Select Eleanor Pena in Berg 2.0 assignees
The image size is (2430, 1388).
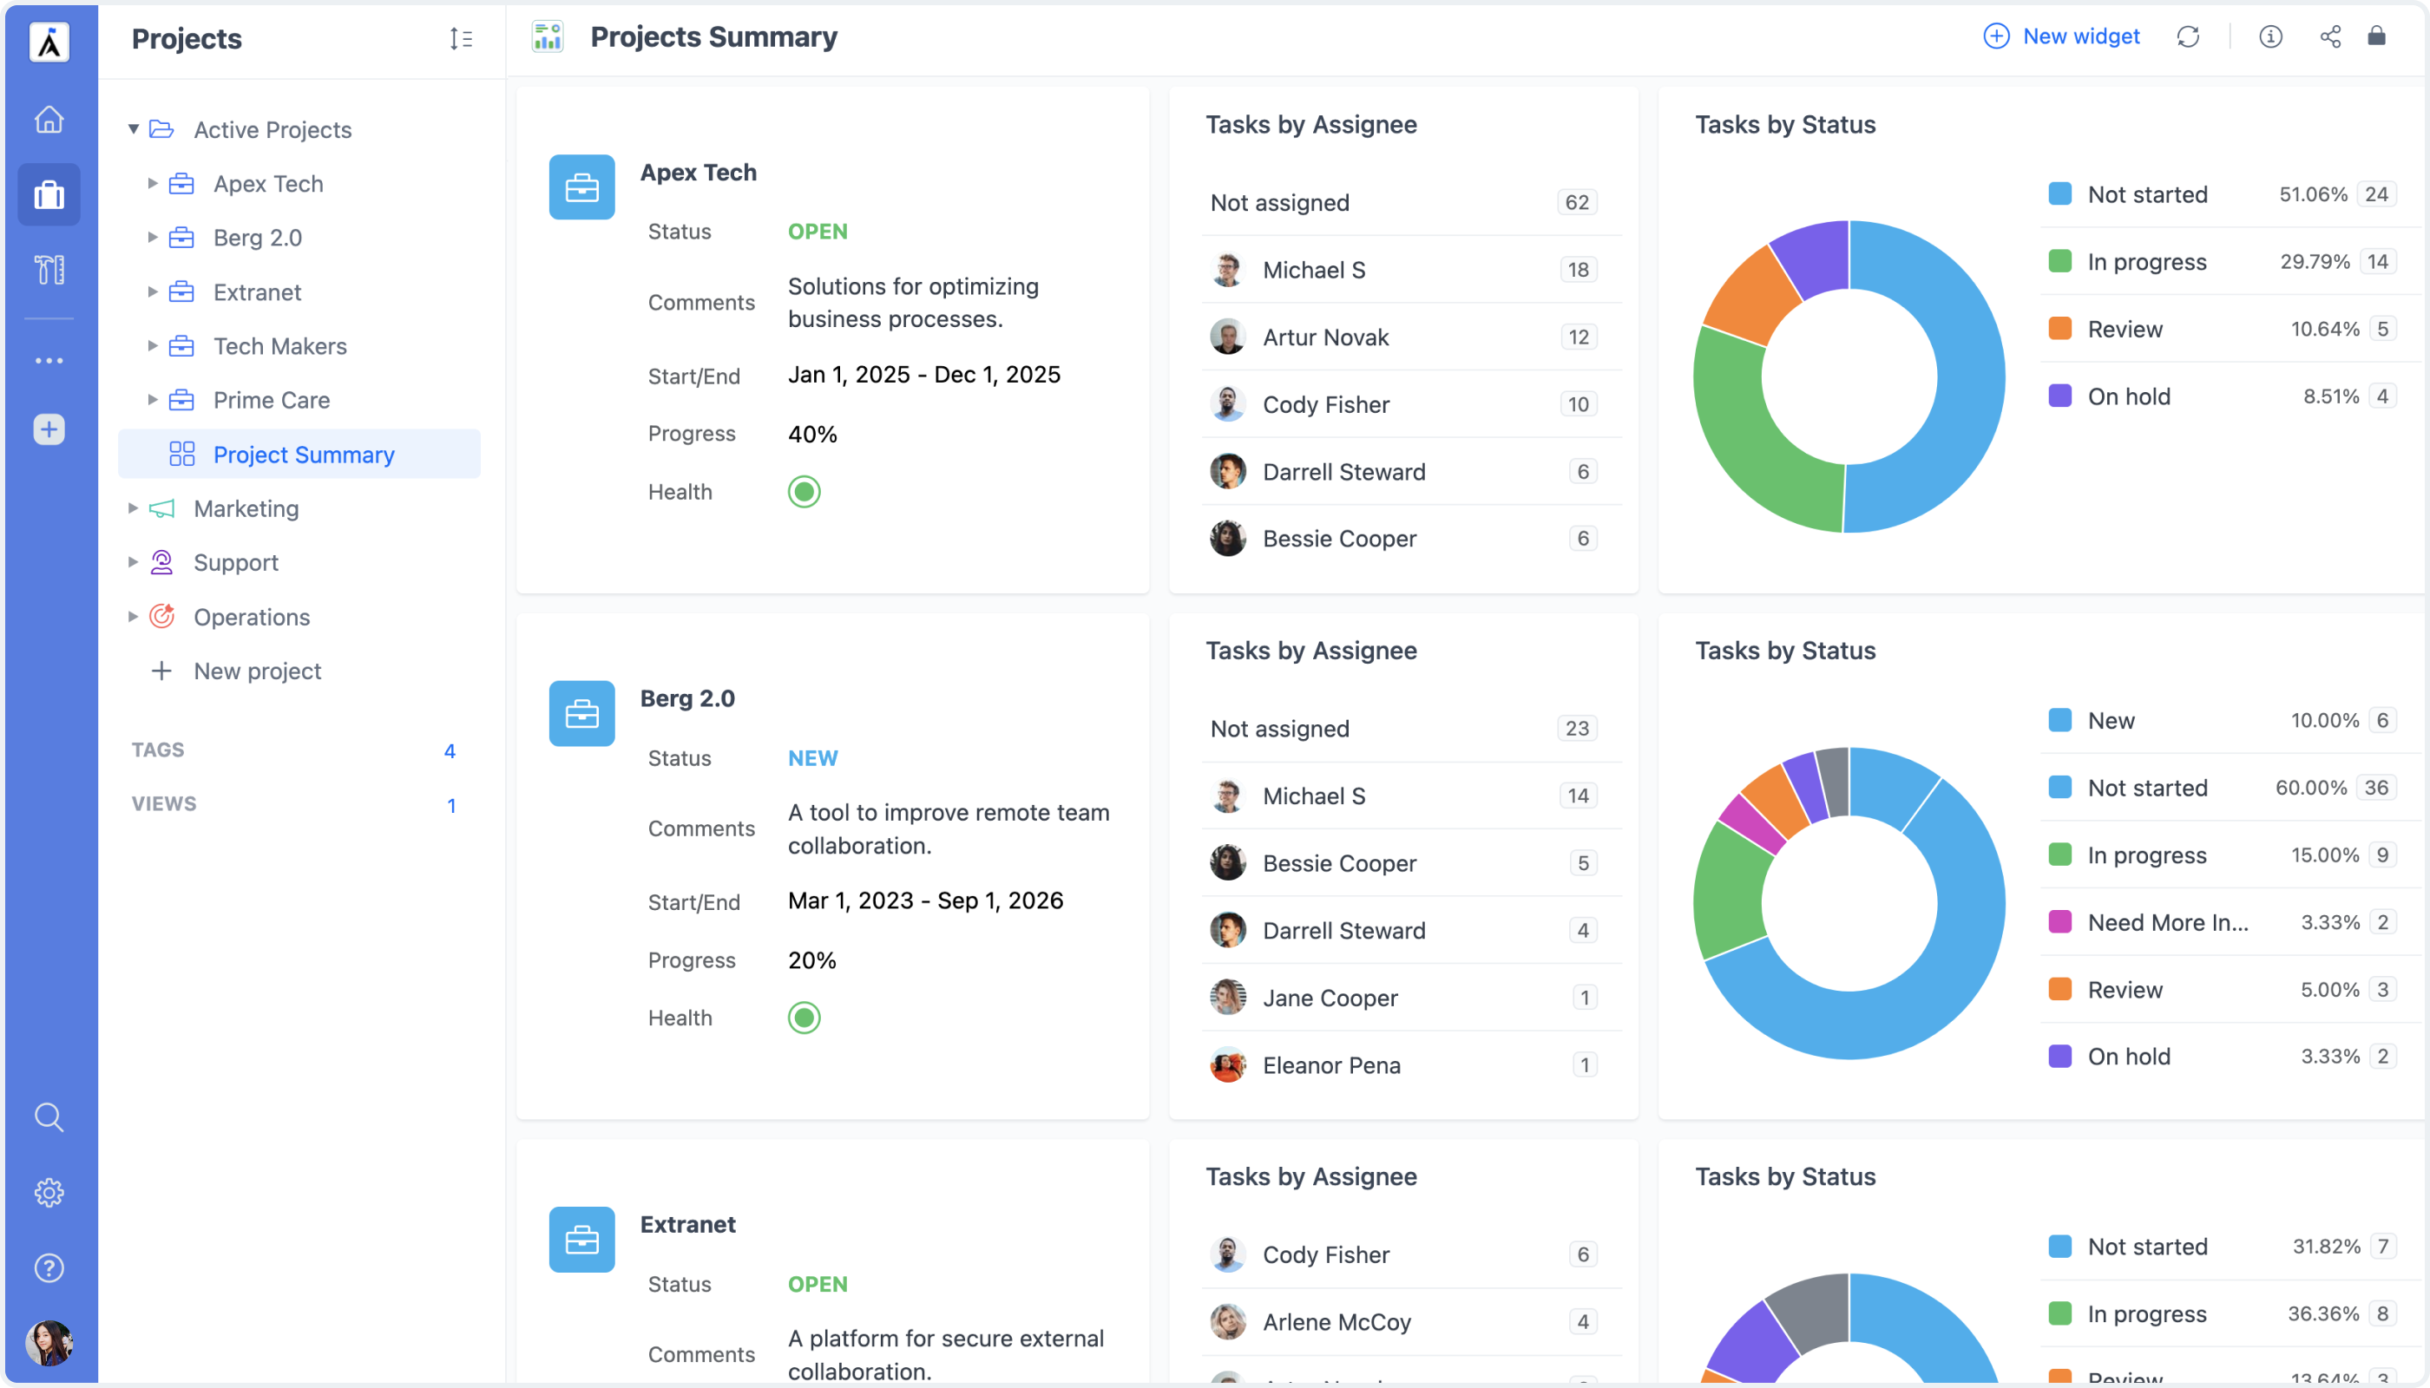click(1412, 1066)
